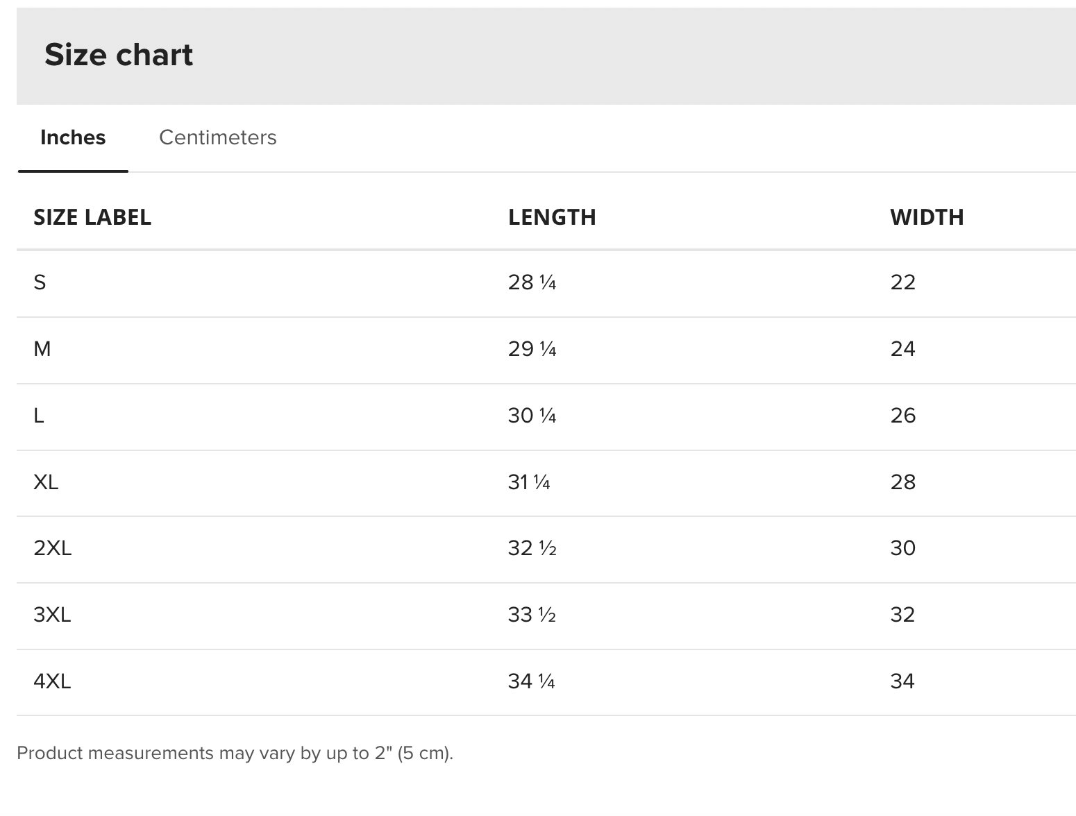
Task: Click the width value 34
Action: point(902,681)
